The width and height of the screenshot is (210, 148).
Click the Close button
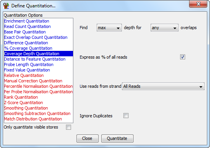(87, 138)
